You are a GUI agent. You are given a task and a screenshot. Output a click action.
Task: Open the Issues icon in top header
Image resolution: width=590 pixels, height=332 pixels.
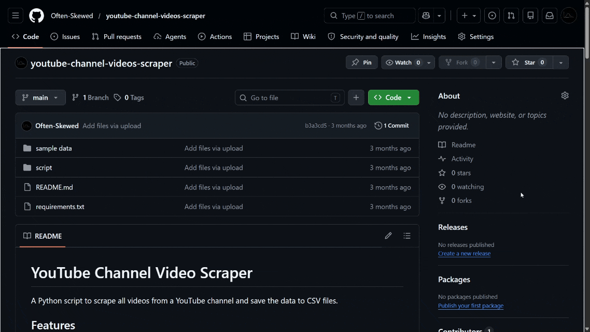[x=492, y=16]
